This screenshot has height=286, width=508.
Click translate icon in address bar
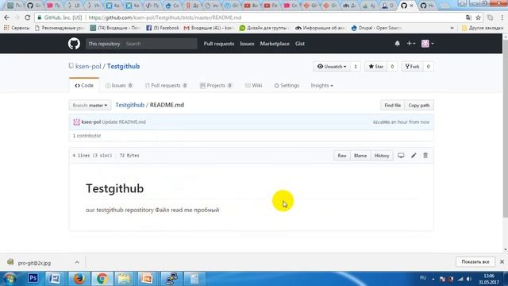pos(468,17)
